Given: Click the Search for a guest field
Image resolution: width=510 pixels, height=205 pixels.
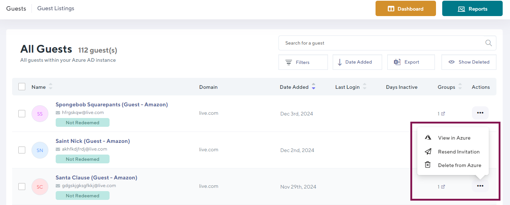Looking at the screenshot, I should coord(381,43).
